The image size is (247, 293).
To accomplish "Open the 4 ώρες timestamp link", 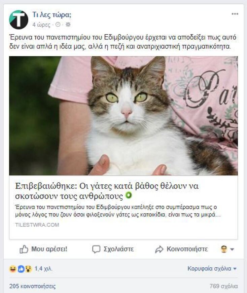I will (41, 25).
